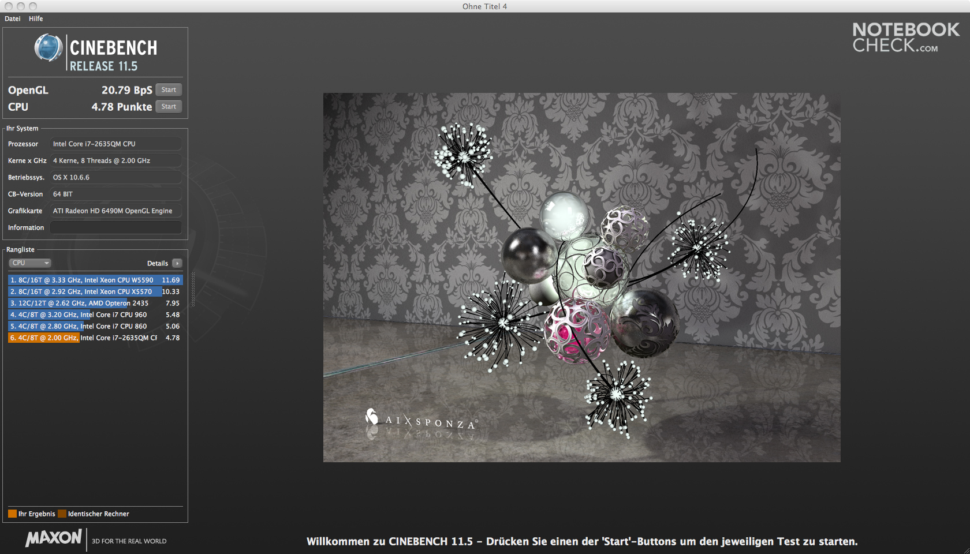Viewport: 970px width, 554px height.
Task: Open the CPU ranking dropdown
Action: (30, 263)
